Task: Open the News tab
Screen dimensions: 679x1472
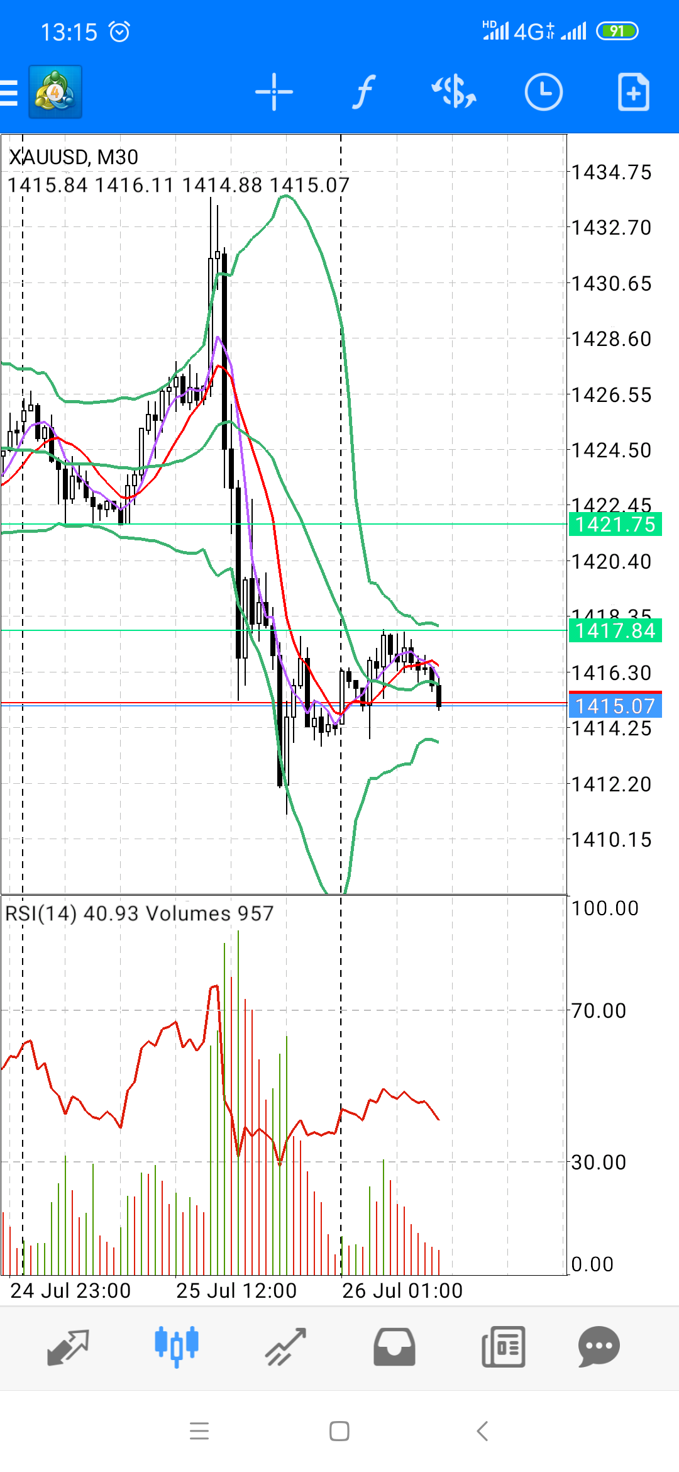Action: pos(503,1347)
